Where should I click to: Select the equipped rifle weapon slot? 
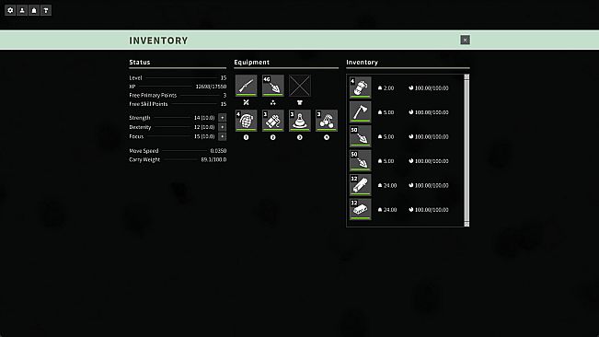tap(247, 86)
